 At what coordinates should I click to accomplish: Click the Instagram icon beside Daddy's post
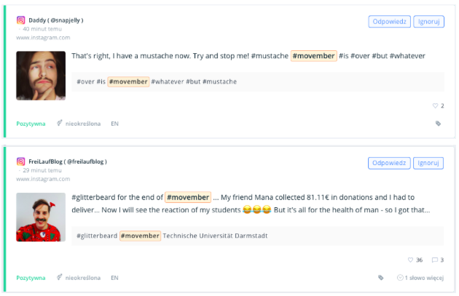pyautogui.click(x=21, y=20)
